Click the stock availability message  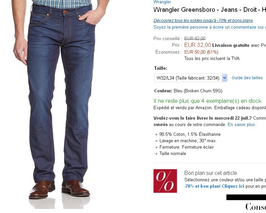[x=208, y=101]
